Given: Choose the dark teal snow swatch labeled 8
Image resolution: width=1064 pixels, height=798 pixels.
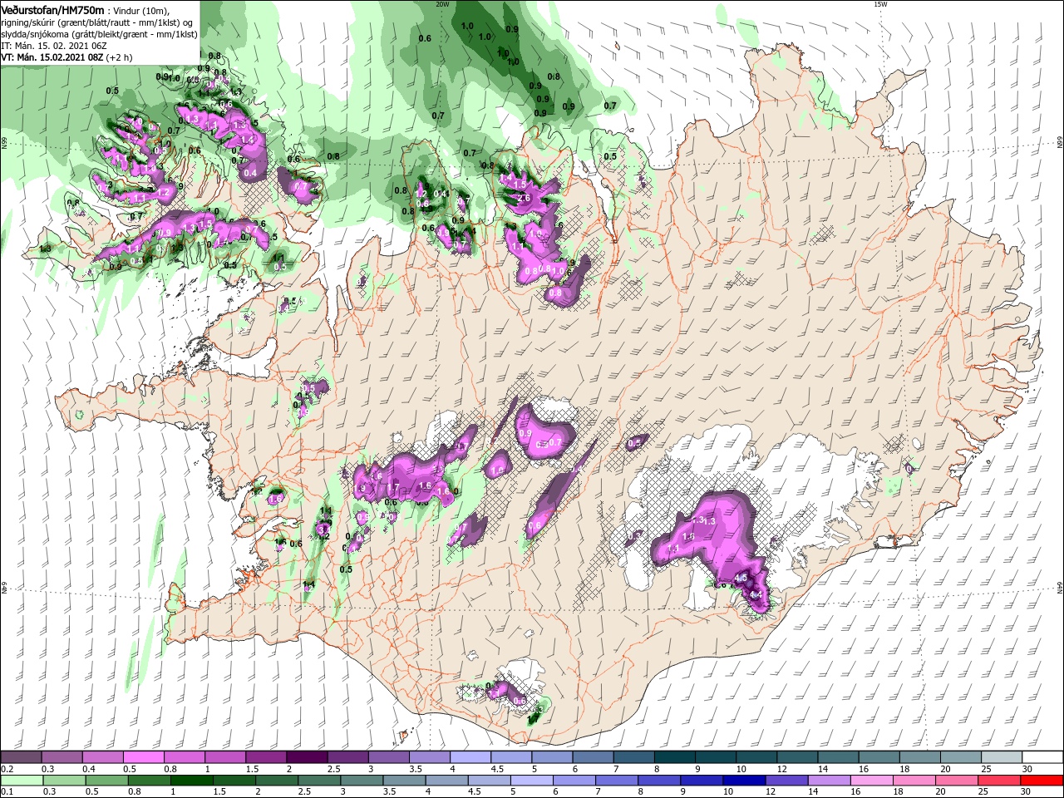Looking at the screenshot, I should [674, 757].
